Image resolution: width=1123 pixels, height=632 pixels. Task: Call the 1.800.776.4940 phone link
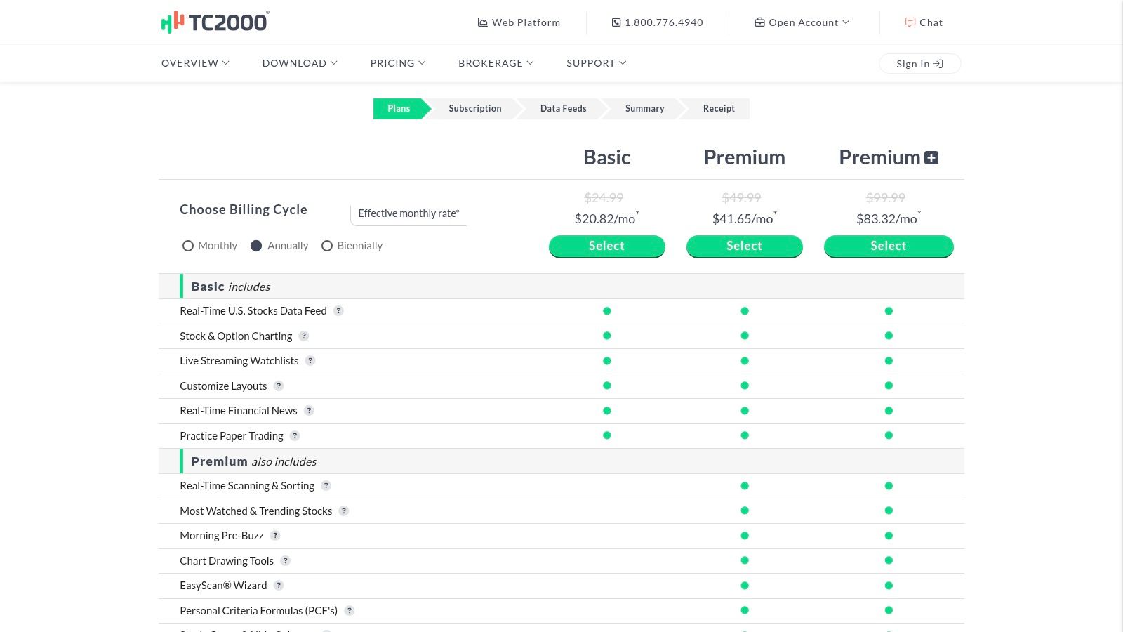coord(657,22)
